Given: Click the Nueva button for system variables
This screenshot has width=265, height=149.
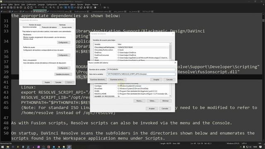Looking at the screenshot, I should (x=139, y=101).
